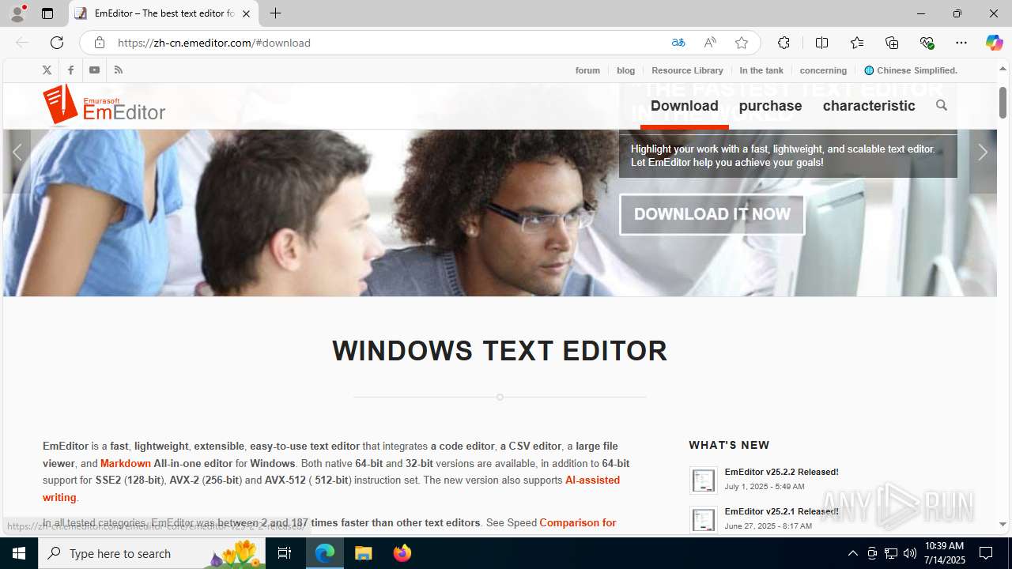This screenshot has width=1012, height=569.
Task: Open the Resource Library link
Action: click(687, 70)
